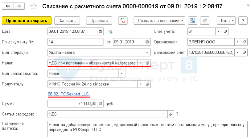This screenshot has width=251, height=139.
Task: Click the Счет учета field with 51
Action: pos(201,32)
